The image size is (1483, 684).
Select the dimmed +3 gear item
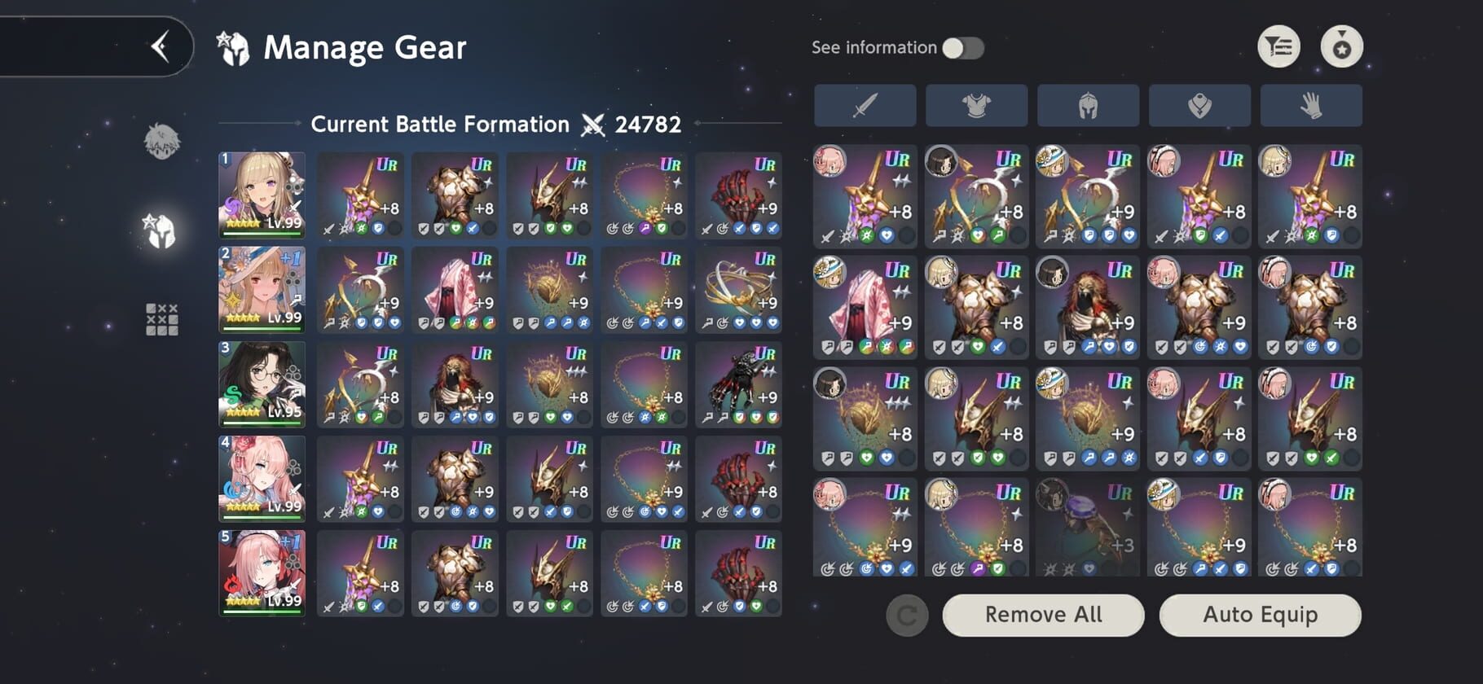[x=1087, y=528]
